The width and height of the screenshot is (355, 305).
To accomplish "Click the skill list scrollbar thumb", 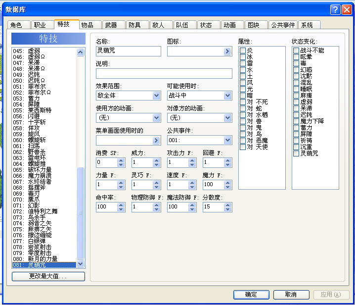I will click(80, 213).
